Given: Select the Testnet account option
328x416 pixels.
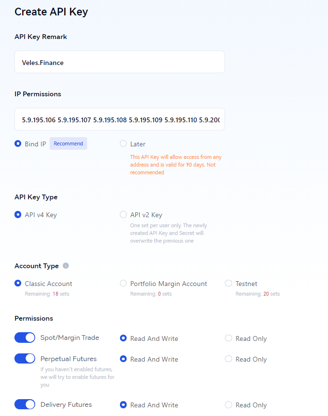Looking at the screenshot, I should 228,283.
